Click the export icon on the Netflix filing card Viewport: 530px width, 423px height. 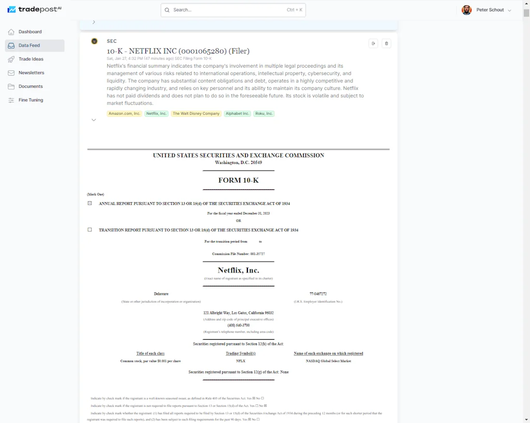pos(373,43)
